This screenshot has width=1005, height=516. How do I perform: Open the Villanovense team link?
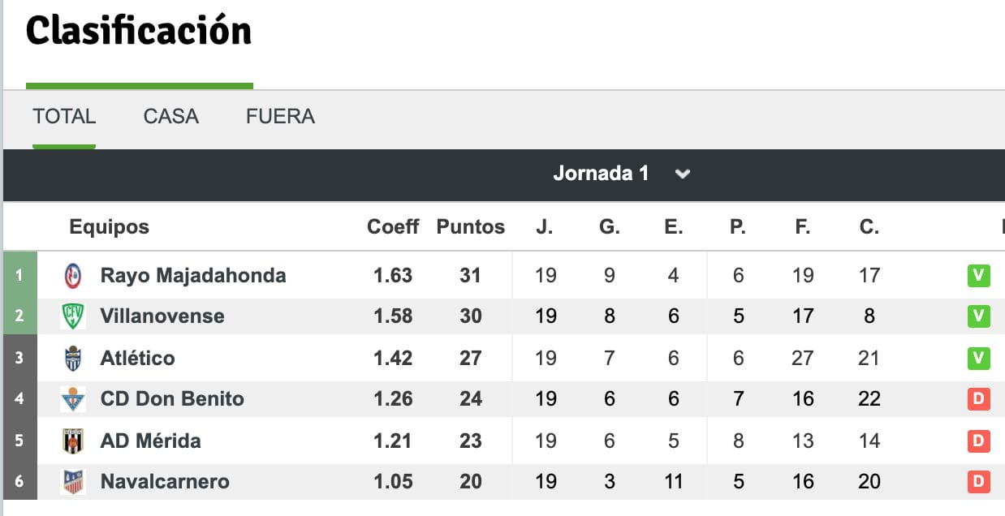162,316
